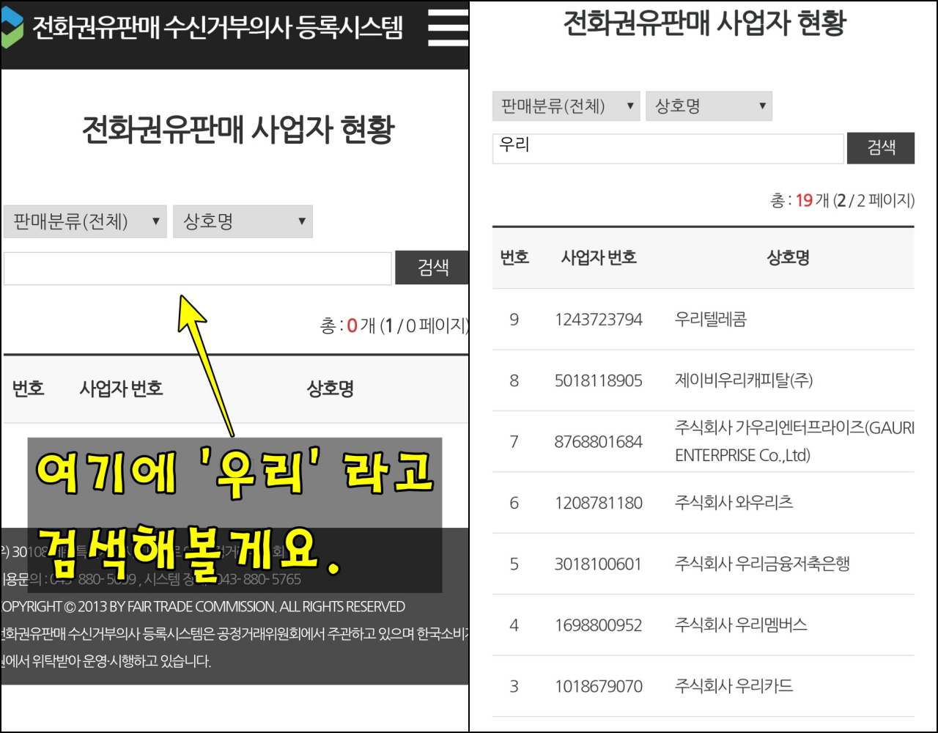Select 제이비우리캐피탈(주) company name

[744, 380]
